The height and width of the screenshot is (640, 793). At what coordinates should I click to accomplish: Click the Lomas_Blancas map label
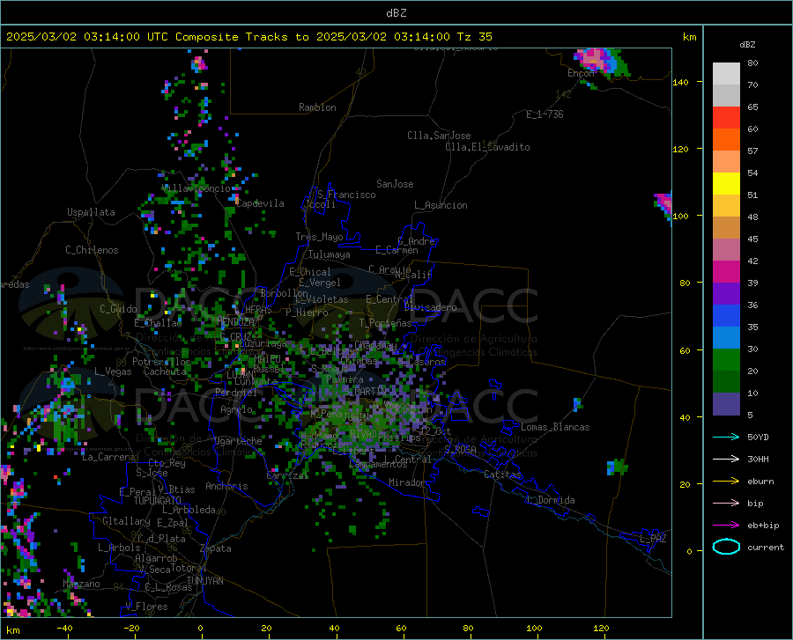555,427
